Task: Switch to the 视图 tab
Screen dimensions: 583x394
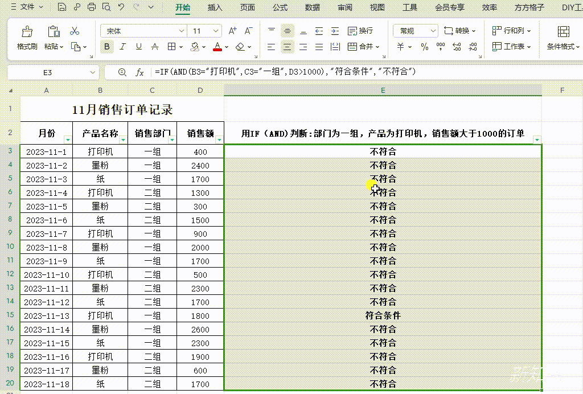Action: click(377, 7)
